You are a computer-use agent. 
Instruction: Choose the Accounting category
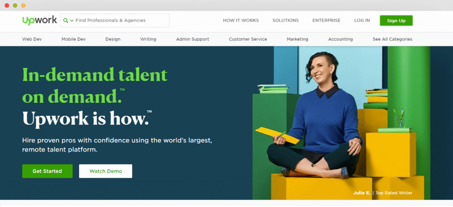[340, 39]
